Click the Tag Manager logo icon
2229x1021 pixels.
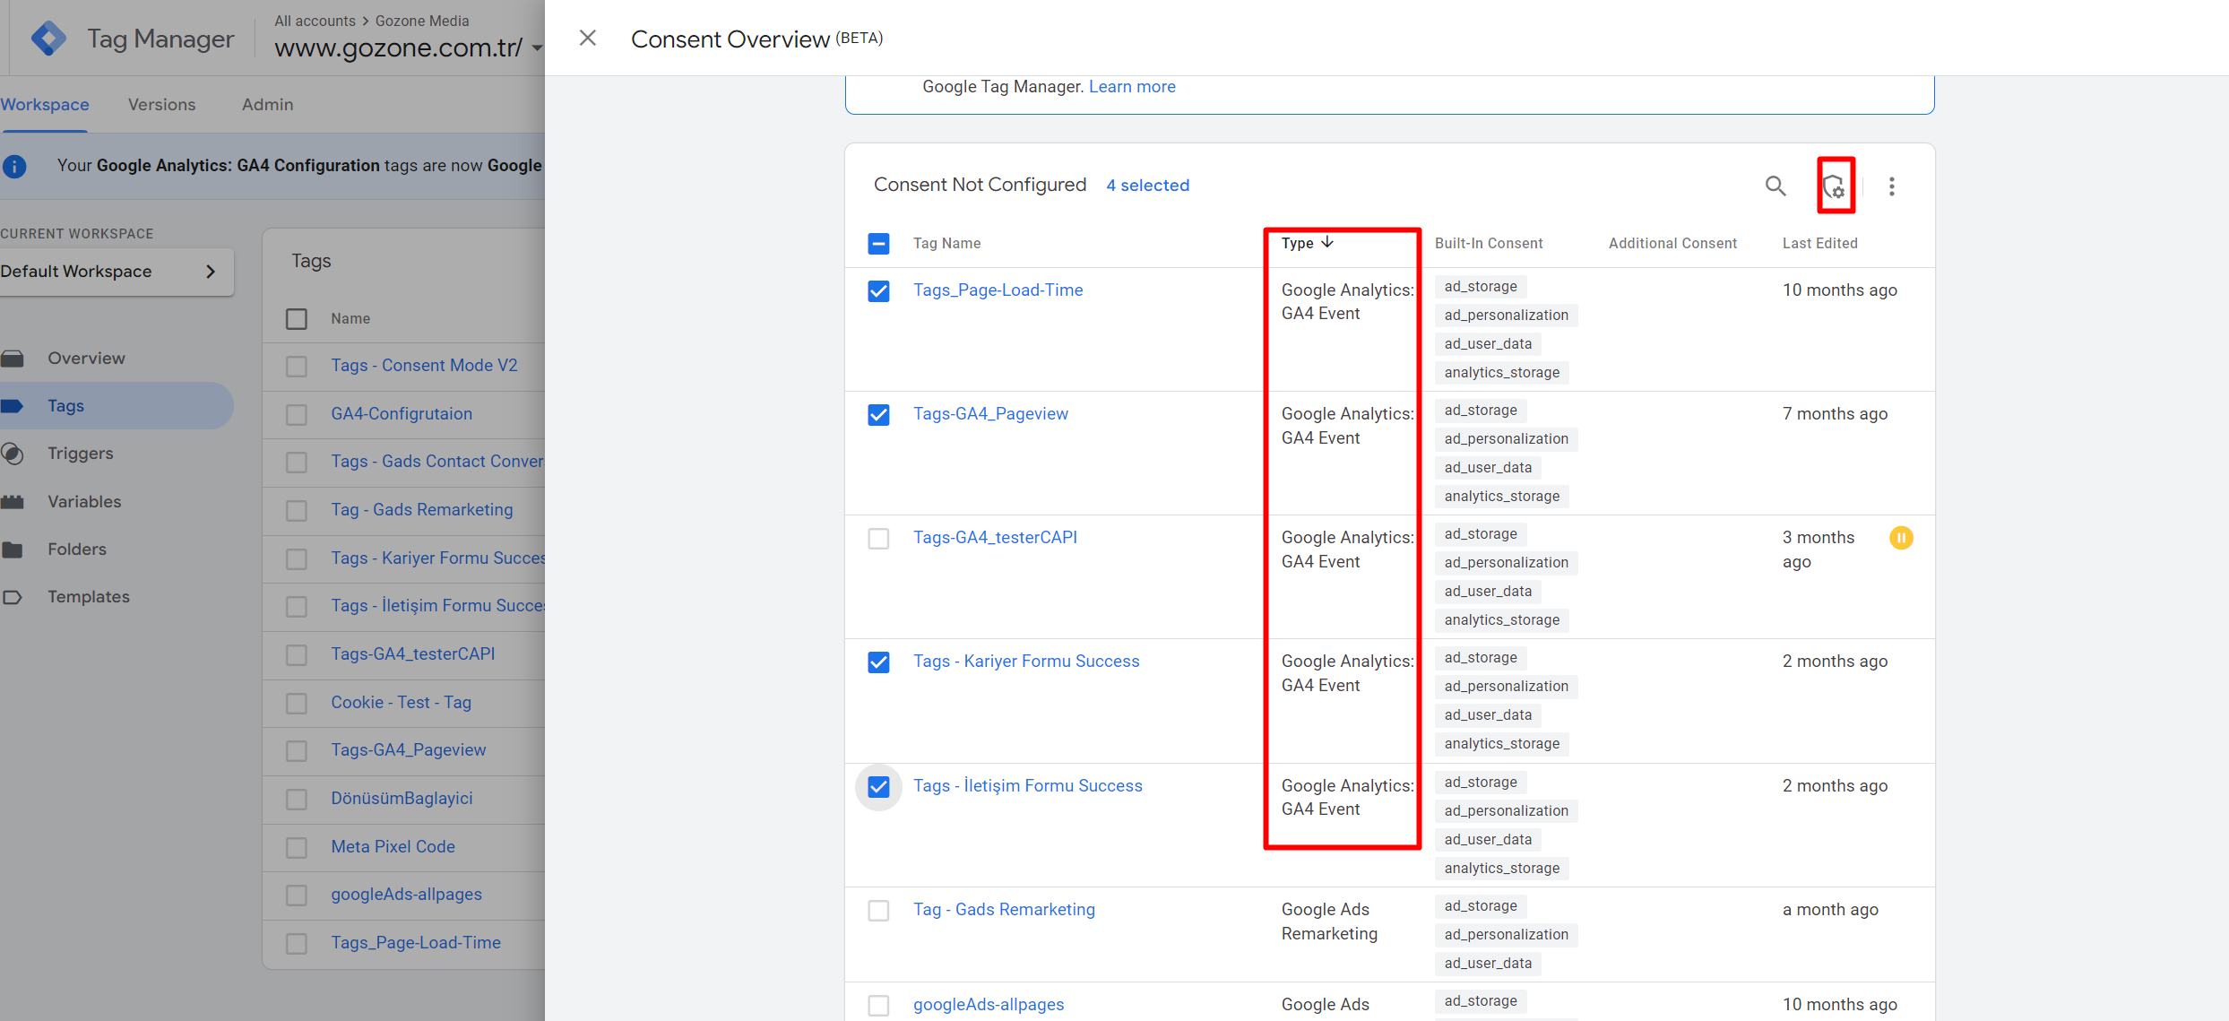[x=48, y=39]
